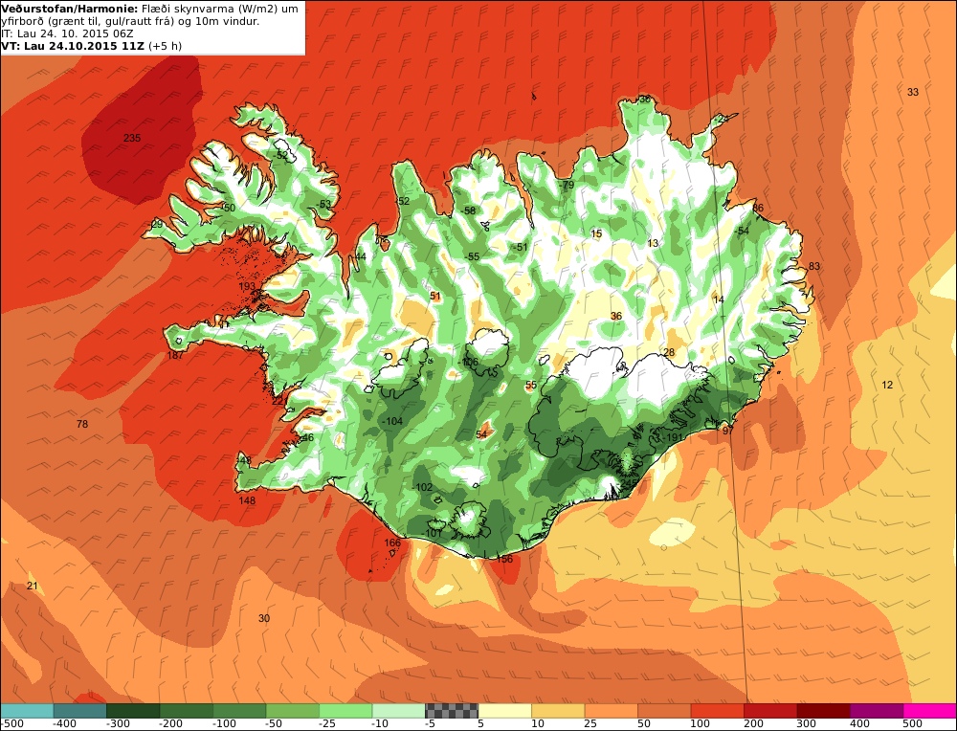Select the -53 value in the Westfjords
Image resolution: width=957 pixels, height=731 pixels.
click(324, 205)
